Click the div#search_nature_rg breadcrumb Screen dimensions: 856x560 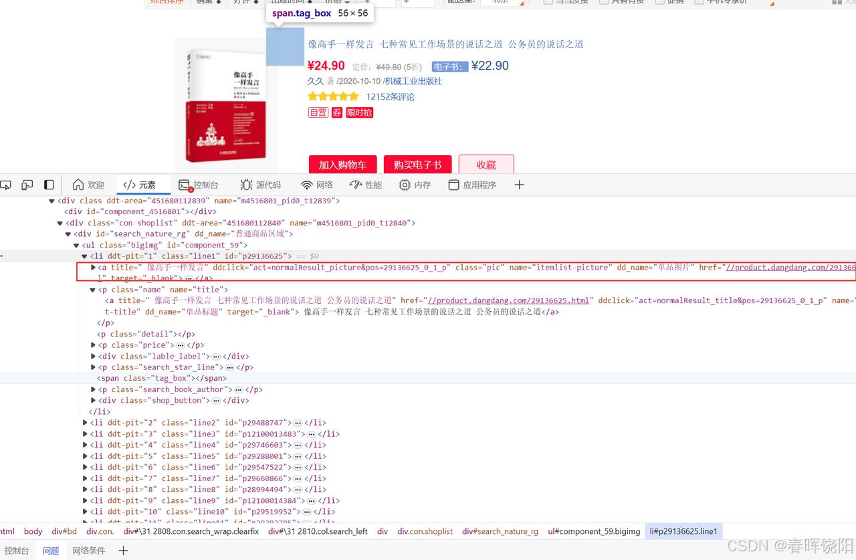(x=500, y=531)
